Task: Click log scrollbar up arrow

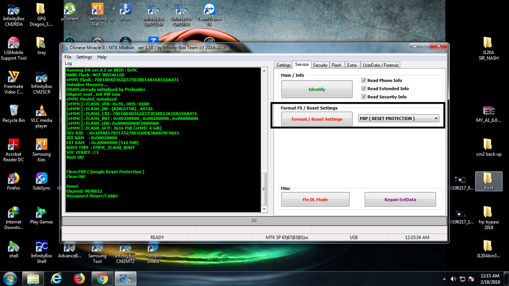Action: tap(264, 71)
